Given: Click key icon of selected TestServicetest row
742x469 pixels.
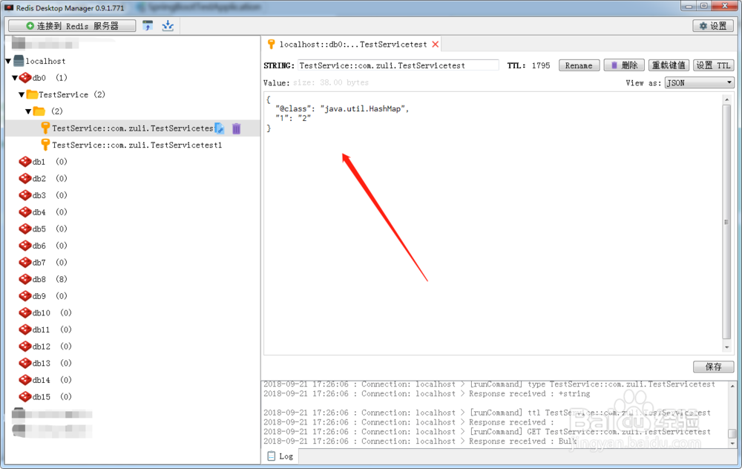Looking at the screenshot, I should 45,128.
